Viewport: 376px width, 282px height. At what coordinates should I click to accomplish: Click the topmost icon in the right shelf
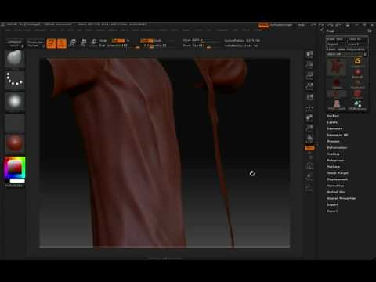[309, 54]
